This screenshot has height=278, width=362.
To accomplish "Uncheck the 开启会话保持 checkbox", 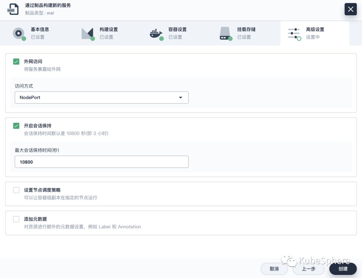I will [x=16, y=126].
